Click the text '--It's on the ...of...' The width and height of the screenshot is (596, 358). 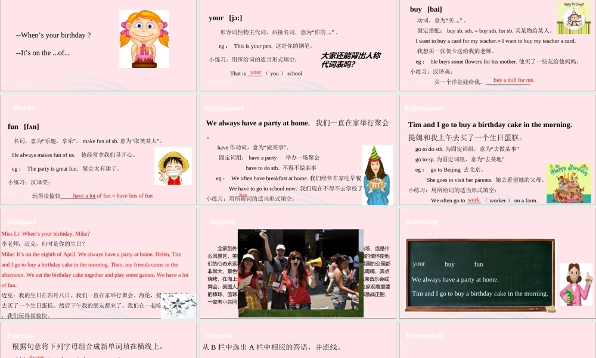pyautogui.click(x=43, y=53)
